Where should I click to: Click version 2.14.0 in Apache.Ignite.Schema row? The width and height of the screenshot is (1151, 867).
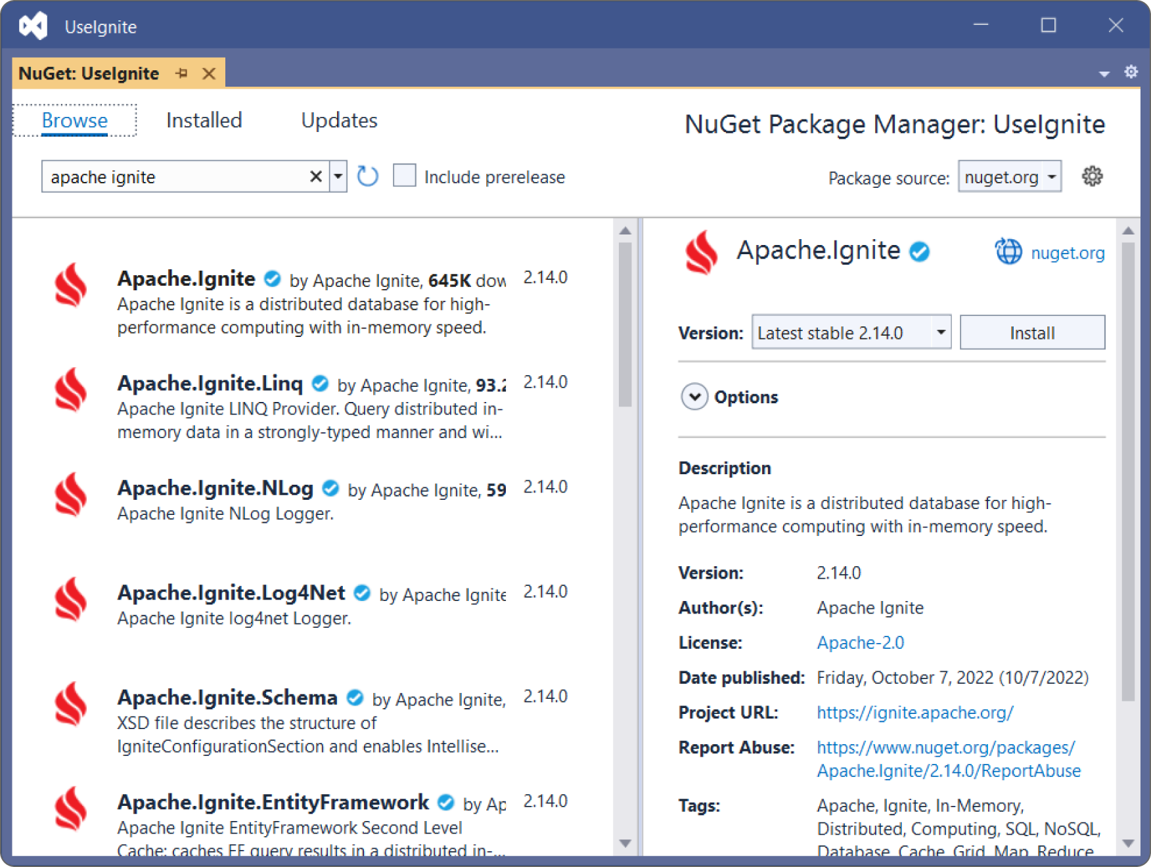click(x=545, y=696)
